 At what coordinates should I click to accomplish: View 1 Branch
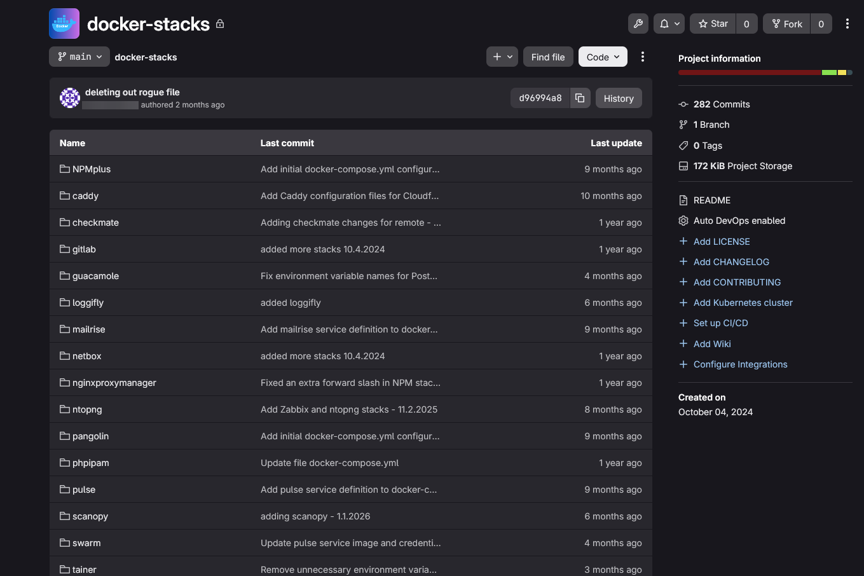pos(711,125)
